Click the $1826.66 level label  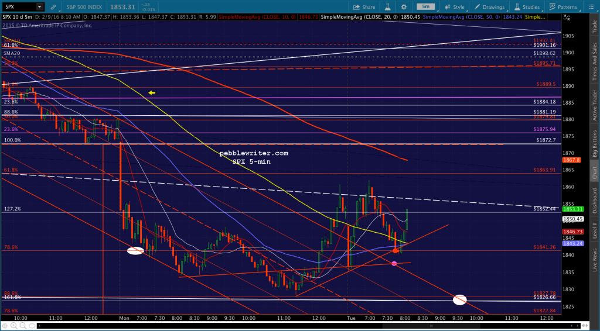pos(544,297)
